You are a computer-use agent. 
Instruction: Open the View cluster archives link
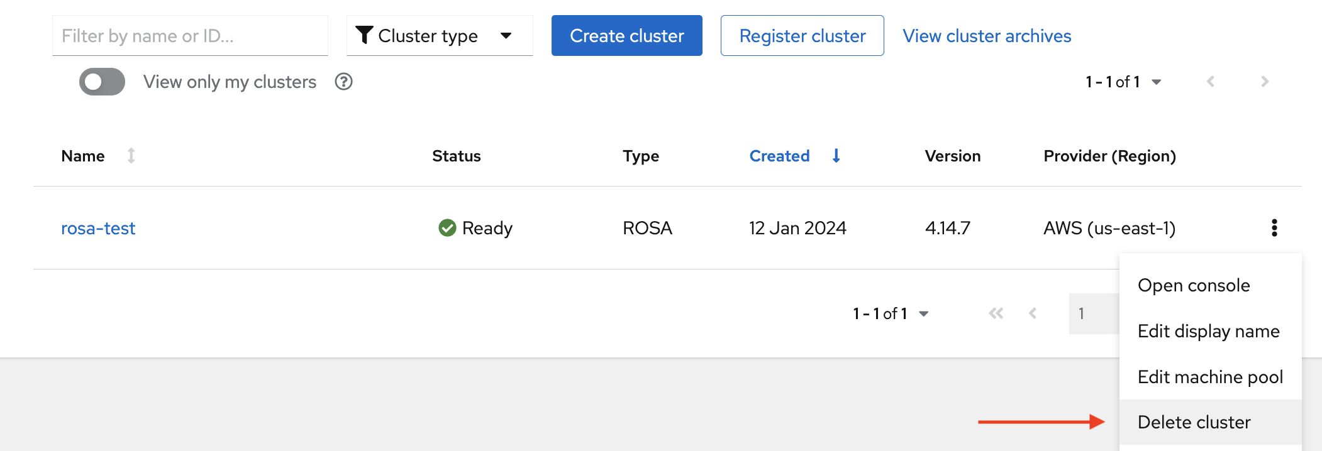[986, 36]
